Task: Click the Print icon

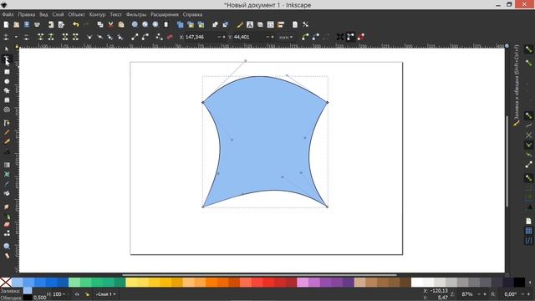Action: (37, 24)
